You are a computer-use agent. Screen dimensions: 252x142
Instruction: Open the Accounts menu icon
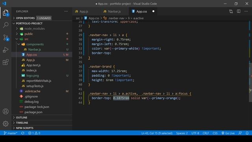(6, 111)
